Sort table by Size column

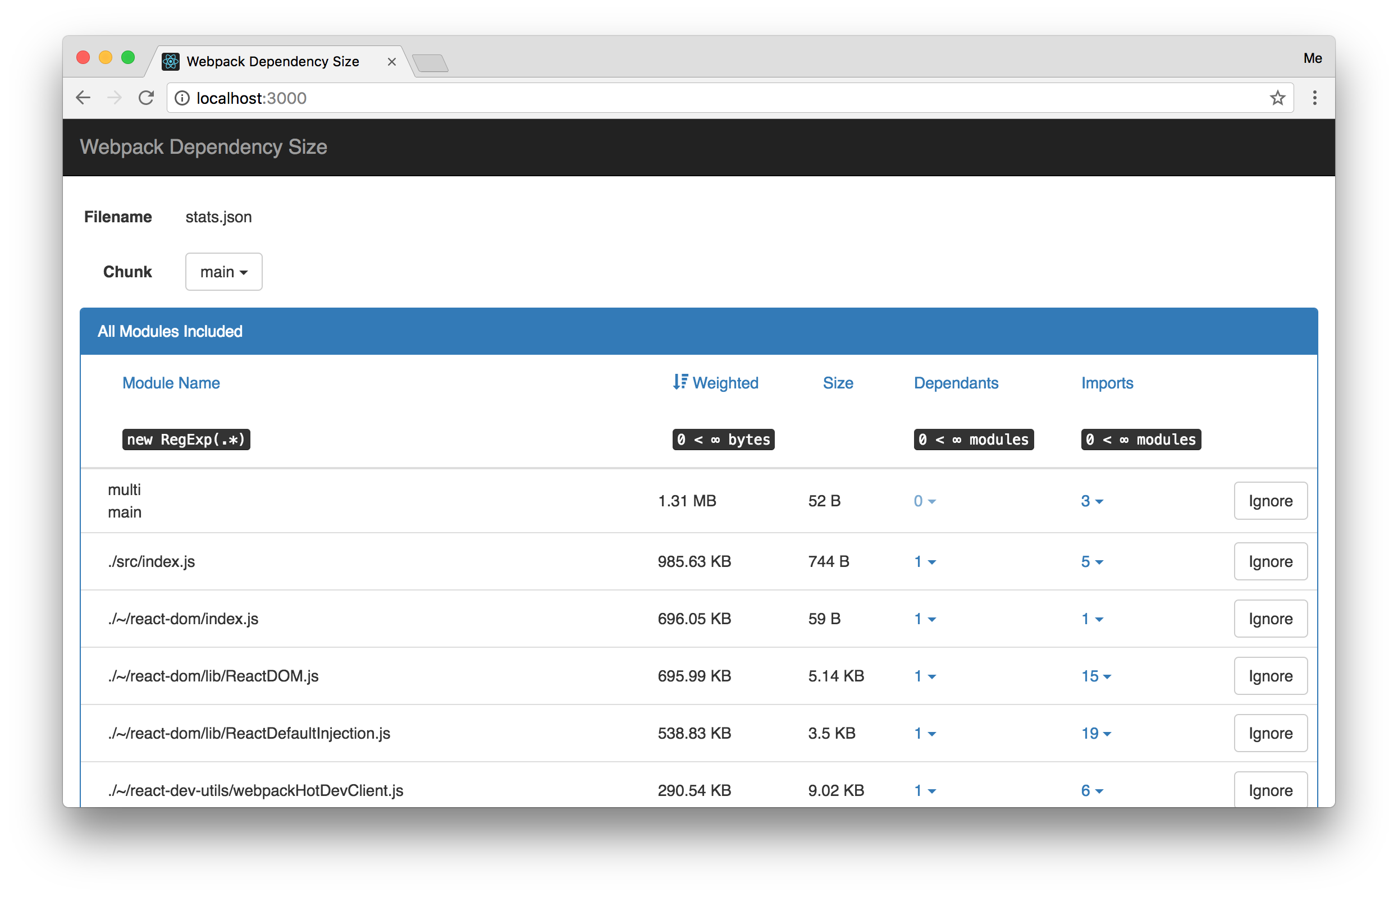click(x=838, y=383)
